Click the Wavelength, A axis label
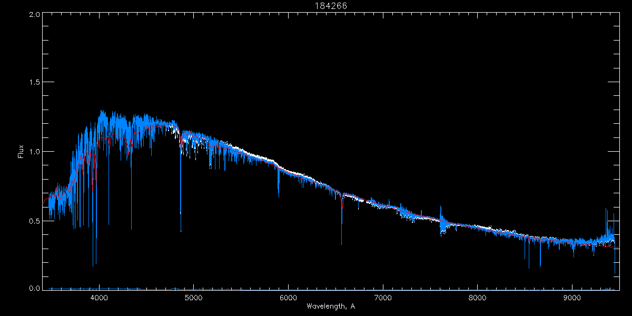This screenshot has height=316, width=632. pyautogui.click(x=330, y=306)
